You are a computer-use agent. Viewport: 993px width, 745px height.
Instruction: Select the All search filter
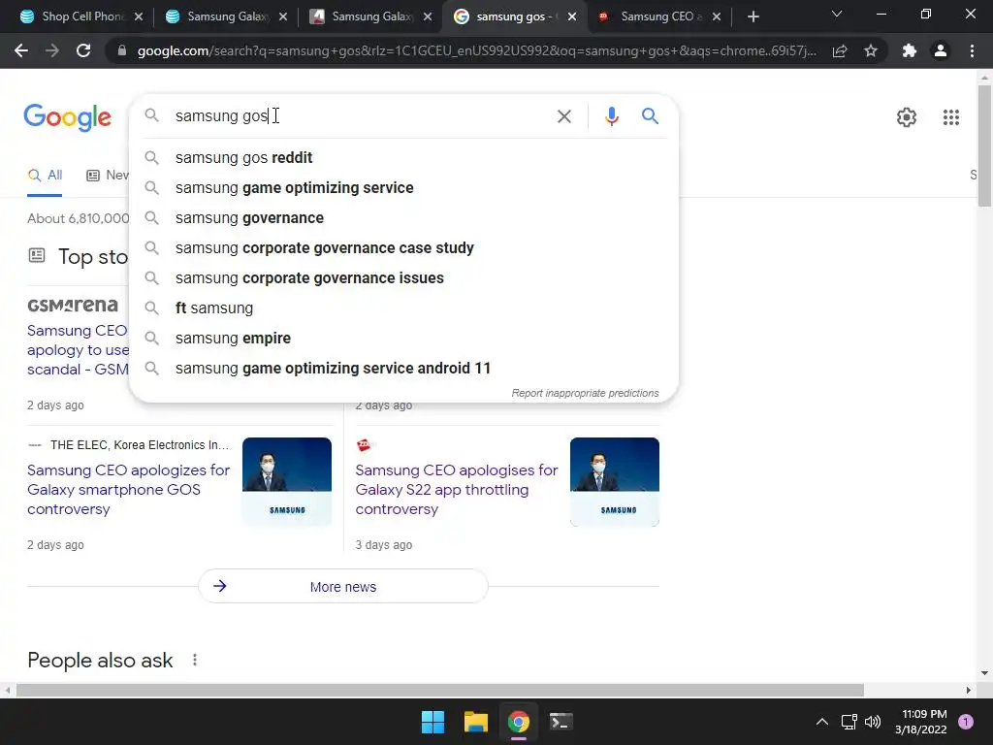[x=45, y=175]
